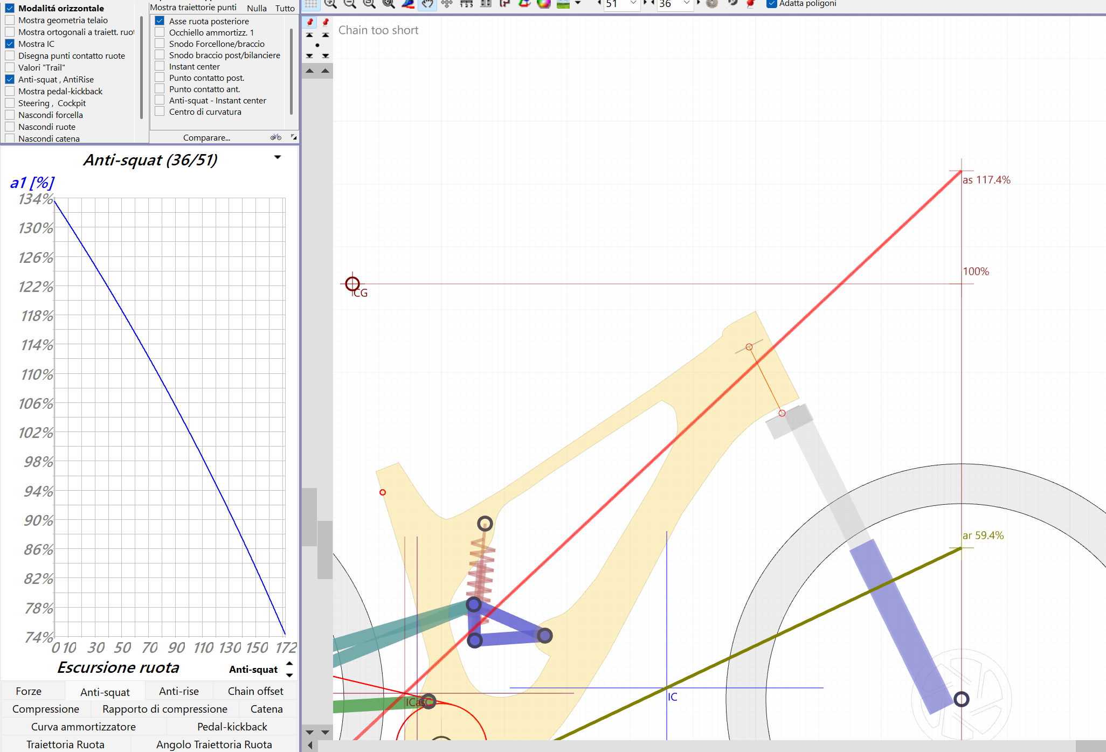This screenshot has width=1106, height=752.
Task: Open the color wheel icon
Action: 544,4
